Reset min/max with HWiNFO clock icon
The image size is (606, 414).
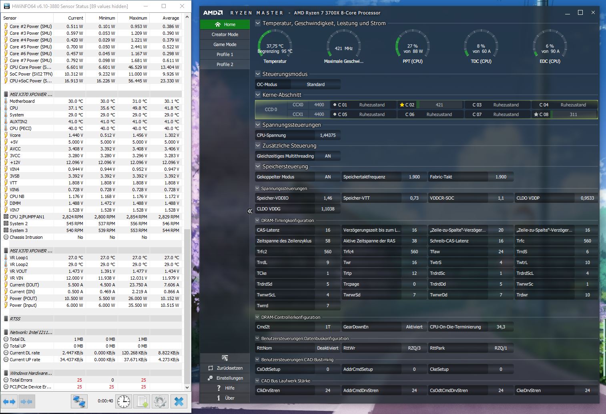point(124,401)
